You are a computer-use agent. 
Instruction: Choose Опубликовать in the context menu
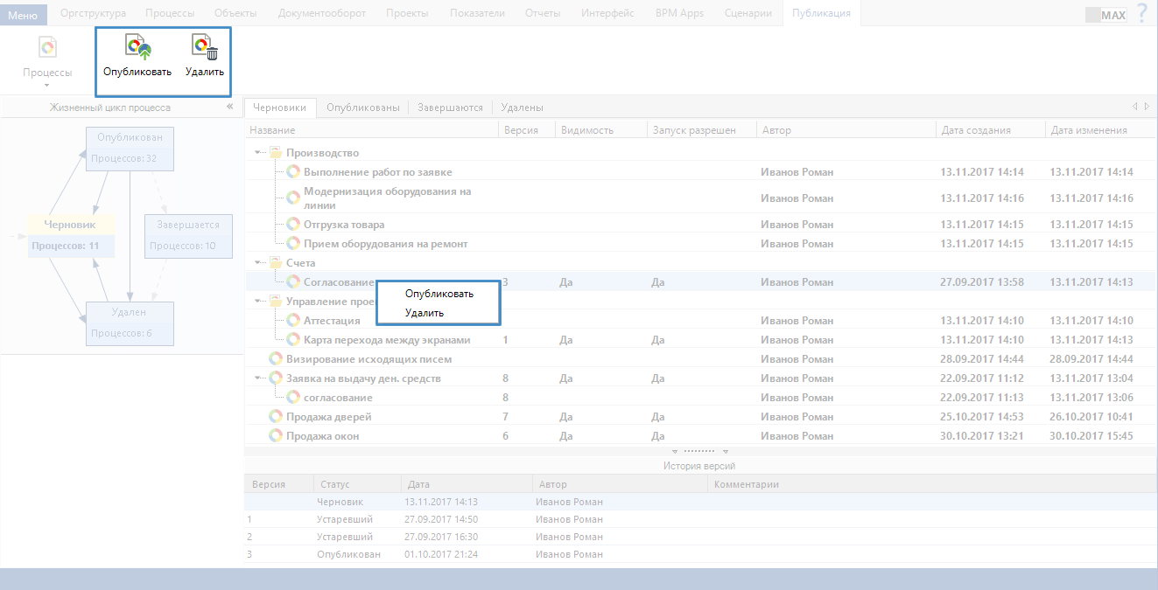tap(439, 294)
